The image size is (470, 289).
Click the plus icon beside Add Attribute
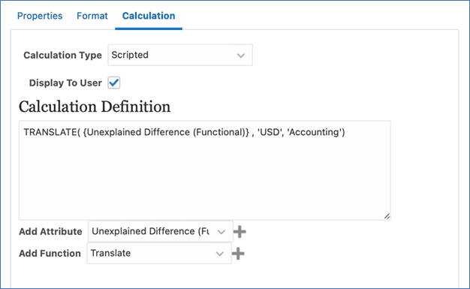[240, 231]
